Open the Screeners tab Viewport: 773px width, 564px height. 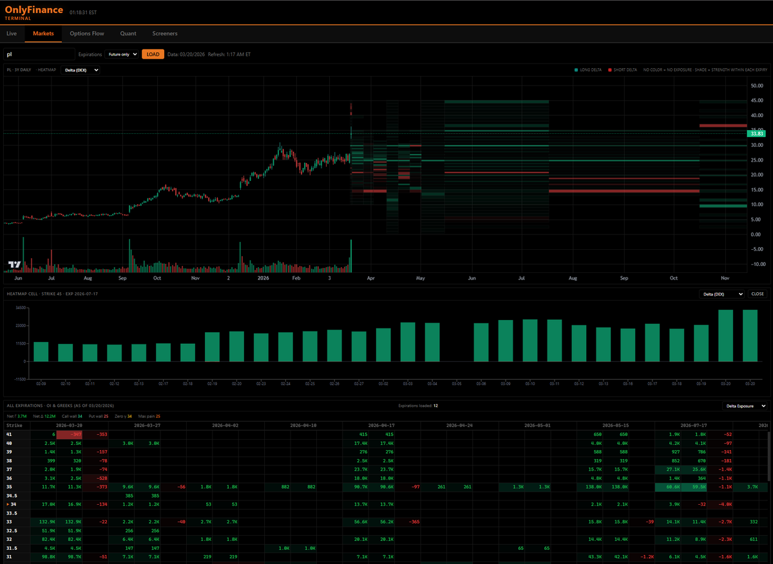click(x=165, y=33)
